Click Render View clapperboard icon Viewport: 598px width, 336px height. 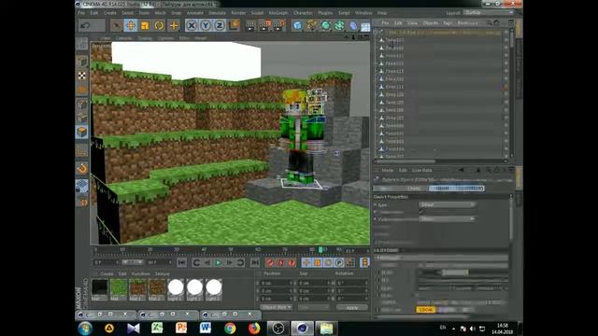250,25
